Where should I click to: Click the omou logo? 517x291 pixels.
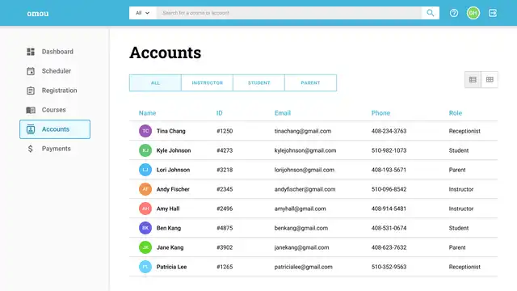pos(38,13)
